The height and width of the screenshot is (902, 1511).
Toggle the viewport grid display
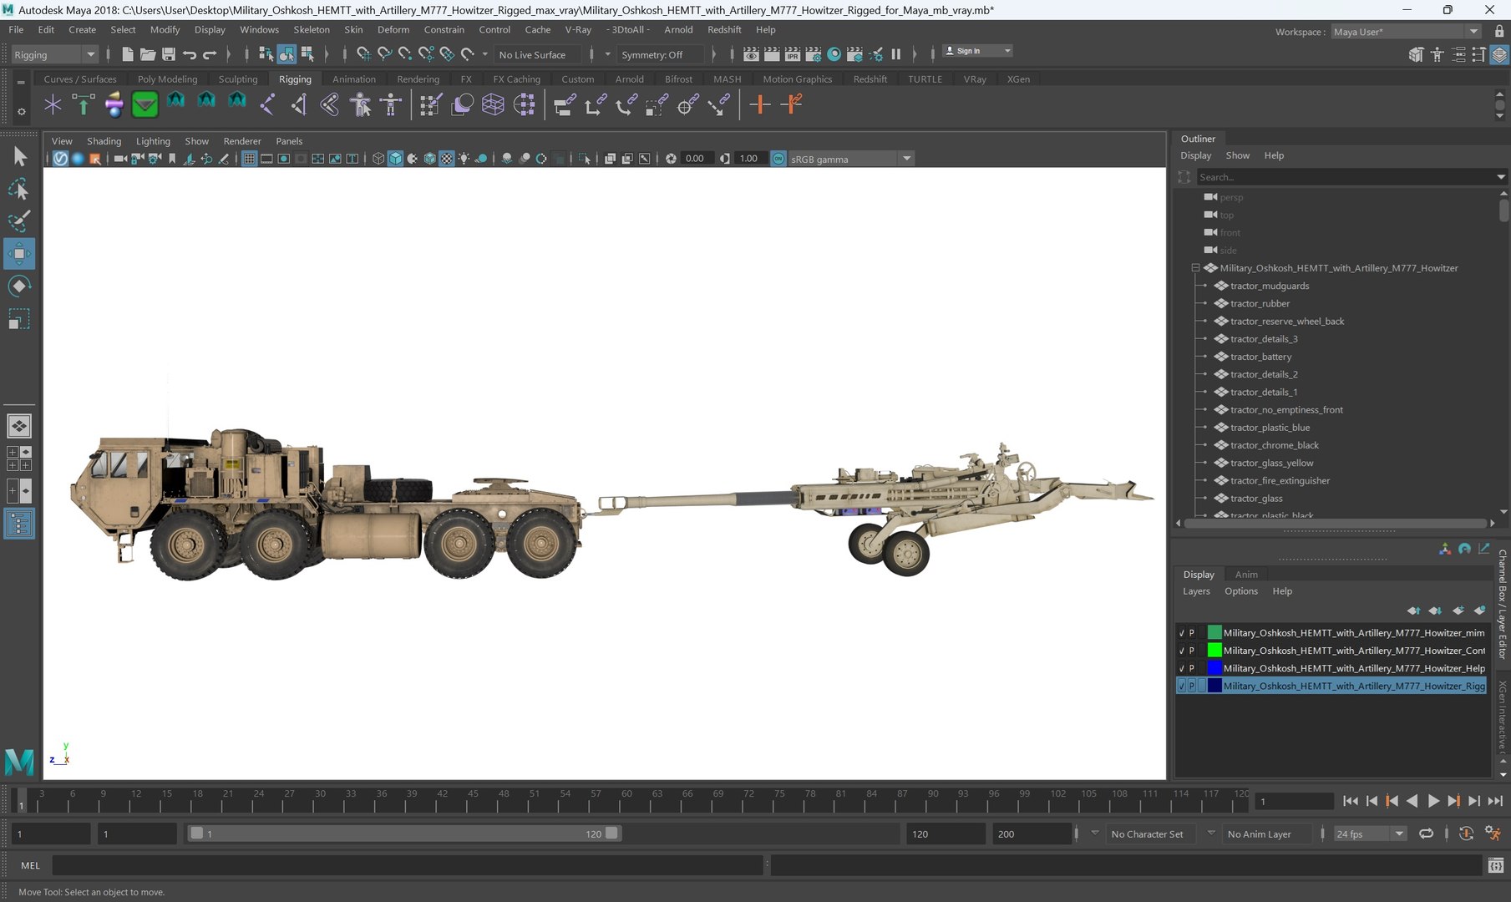tap(249, 159)
